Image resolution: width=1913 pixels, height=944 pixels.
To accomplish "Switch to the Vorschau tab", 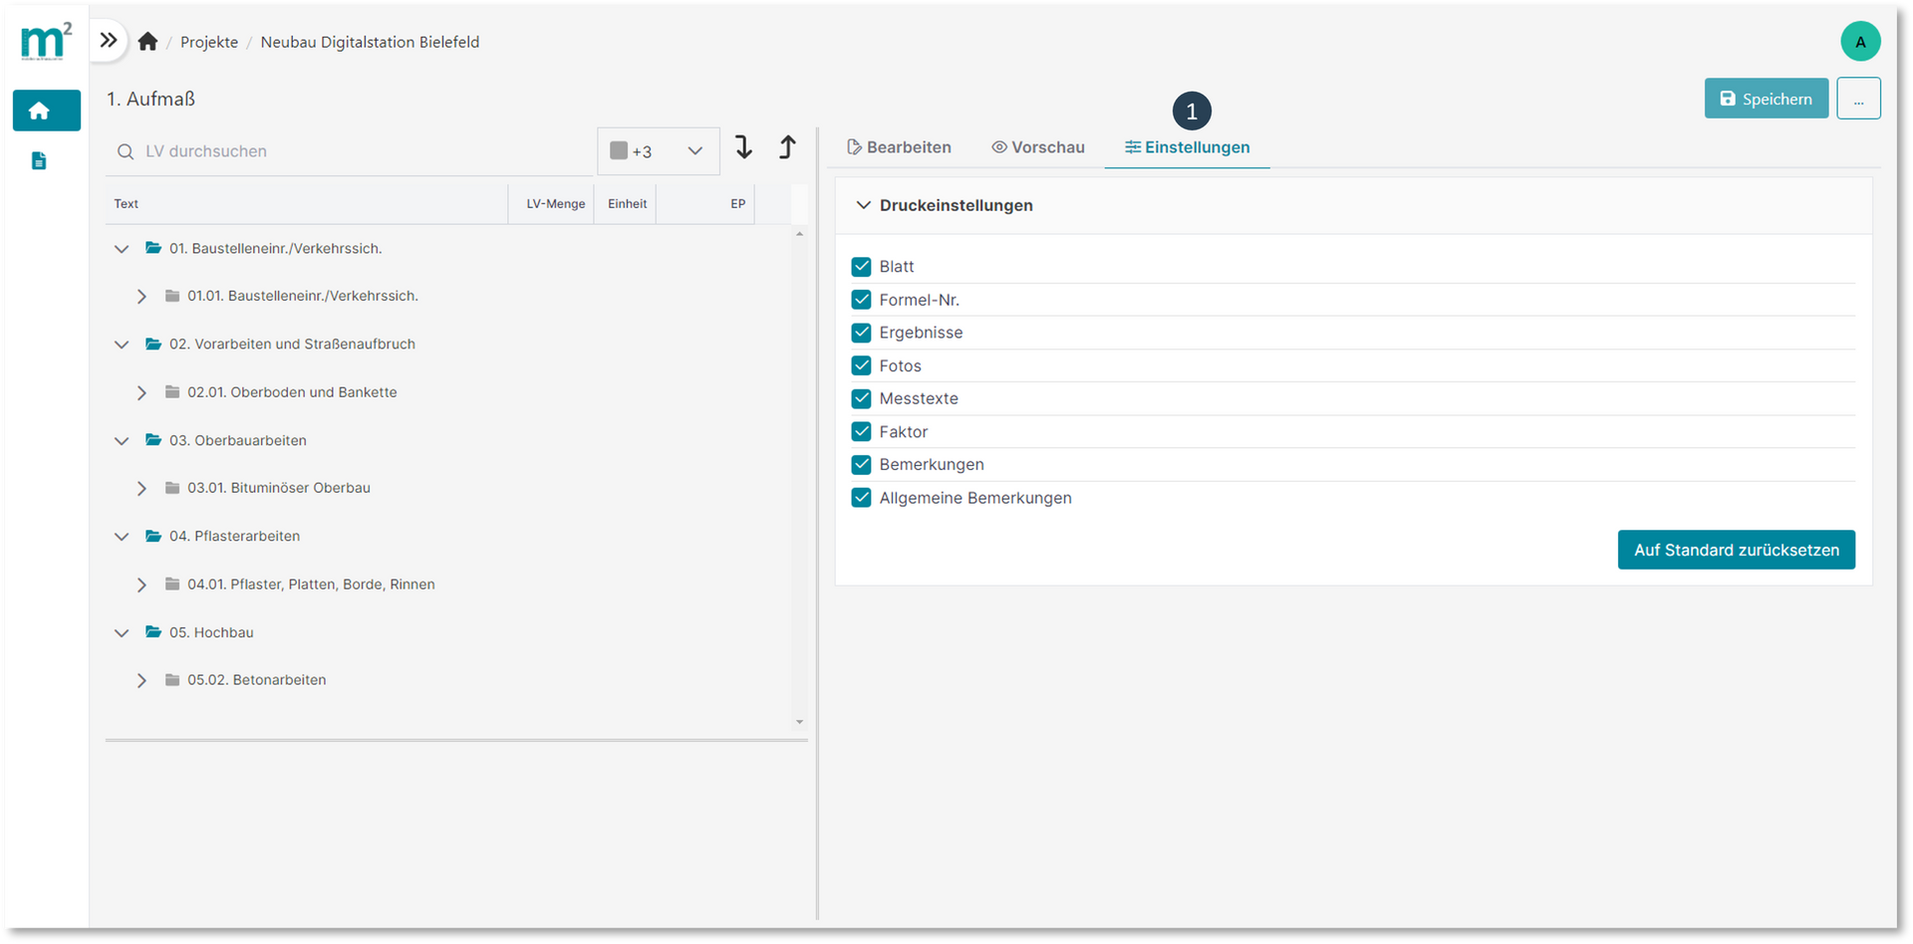I will (x=1038, y=147).
